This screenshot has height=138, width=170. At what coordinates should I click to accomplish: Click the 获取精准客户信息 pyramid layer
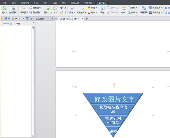(113, 109)
